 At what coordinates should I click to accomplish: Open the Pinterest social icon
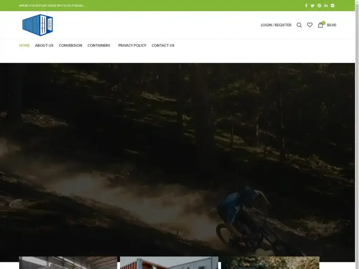pyautogui.click(x=319, y=6)
